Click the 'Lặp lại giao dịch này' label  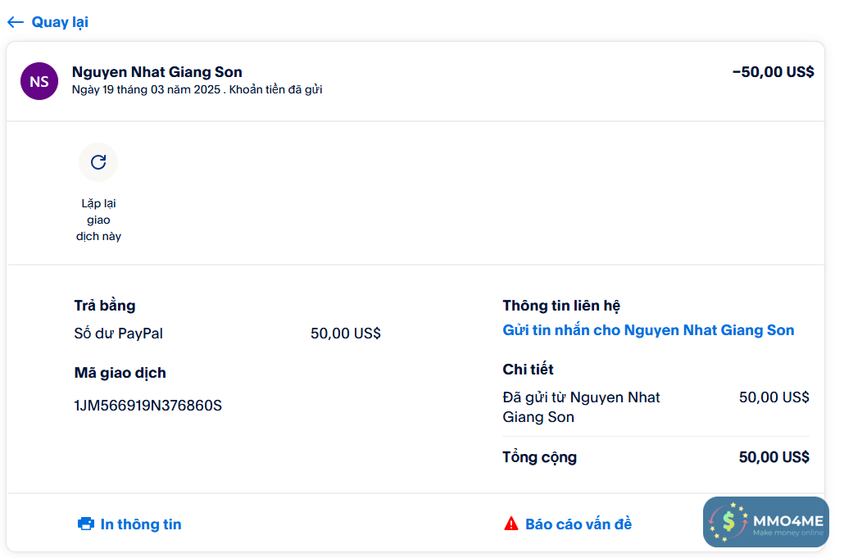98,220
